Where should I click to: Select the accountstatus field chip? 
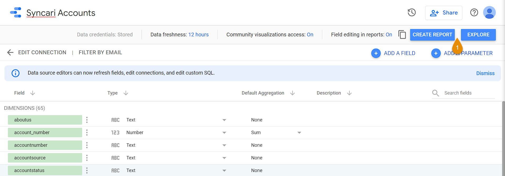coord(45,170)
